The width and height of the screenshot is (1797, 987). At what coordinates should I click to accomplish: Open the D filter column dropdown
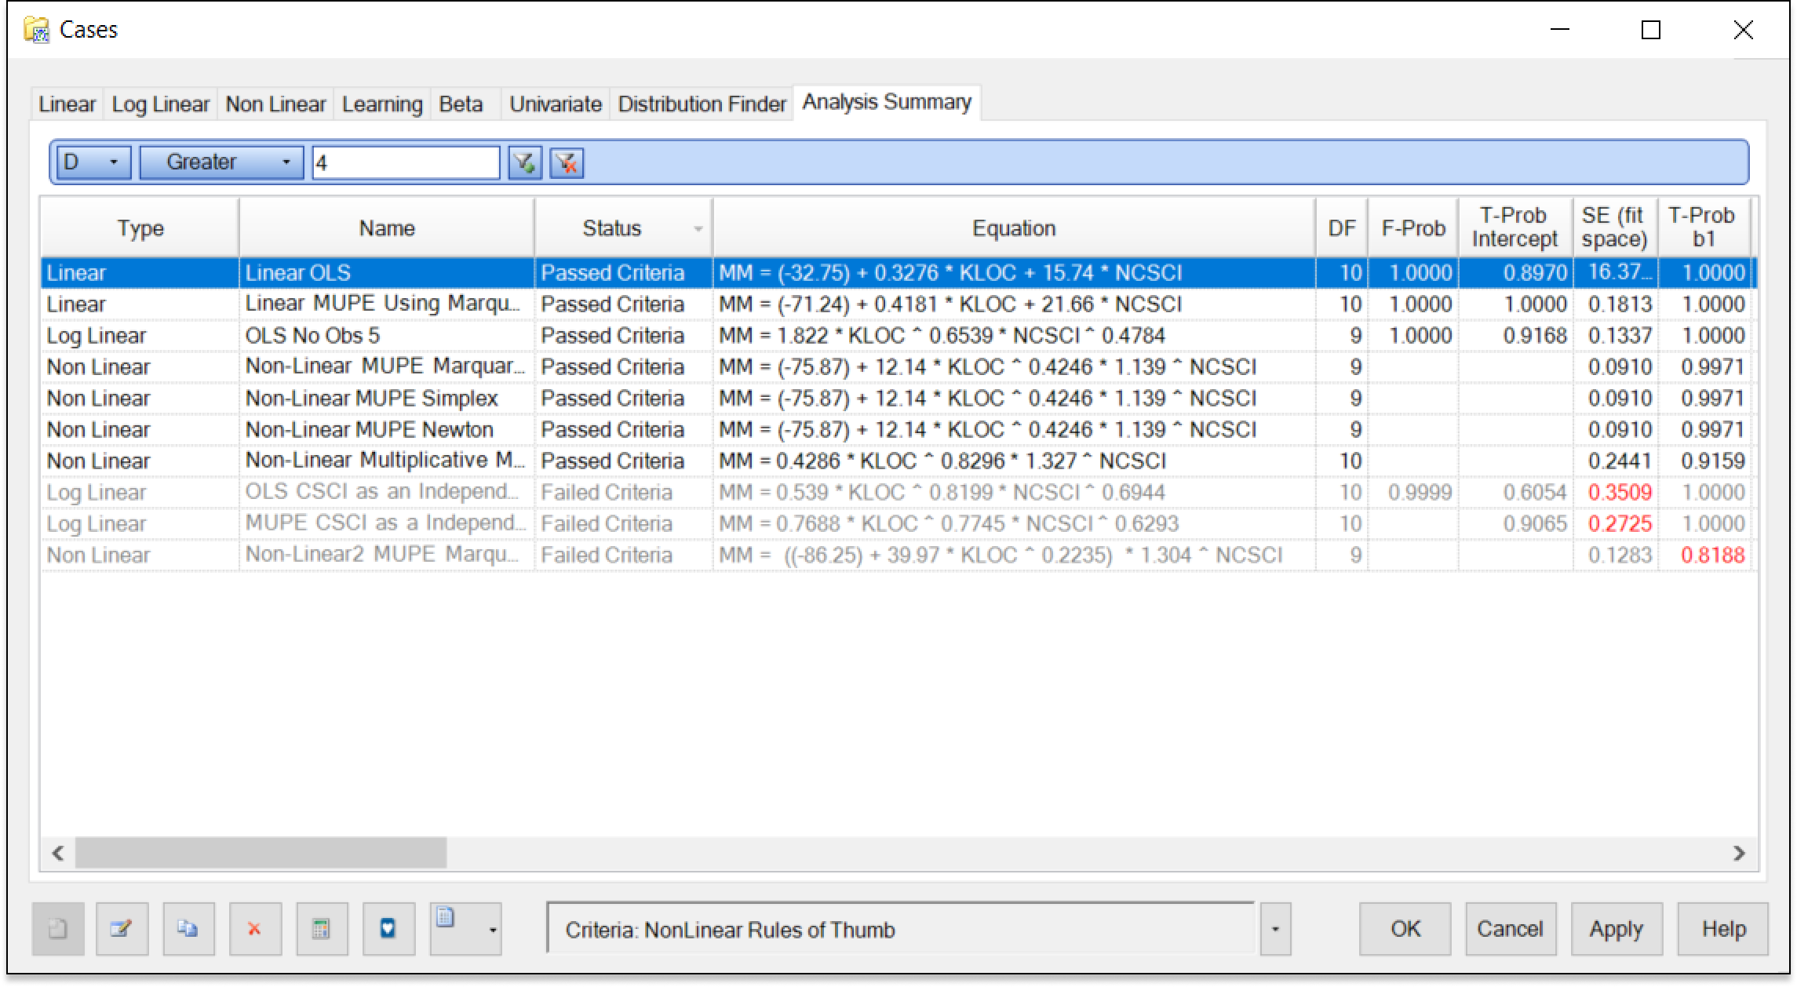point(114,162)
